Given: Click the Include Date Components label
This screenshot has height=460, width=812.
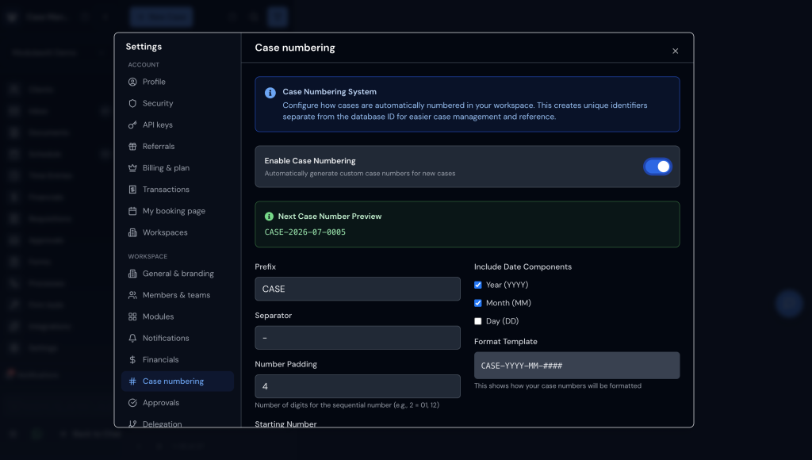Looking at the screenshot, I should point(523,266).
